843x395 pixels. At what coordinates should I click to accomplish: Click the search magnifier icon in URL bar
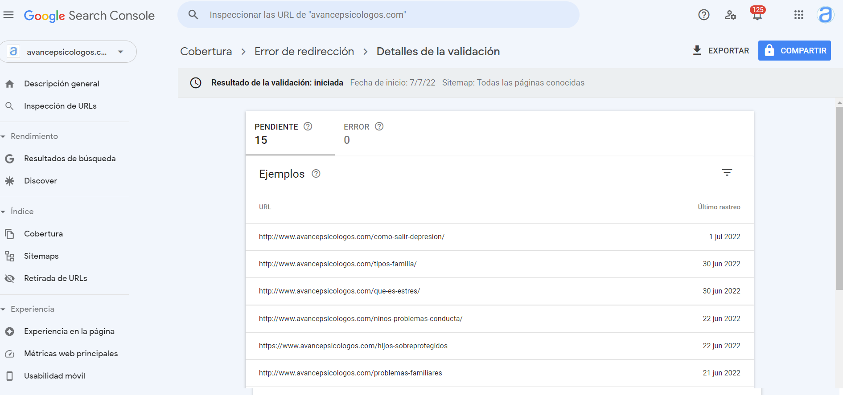click(x=193, y=15)
